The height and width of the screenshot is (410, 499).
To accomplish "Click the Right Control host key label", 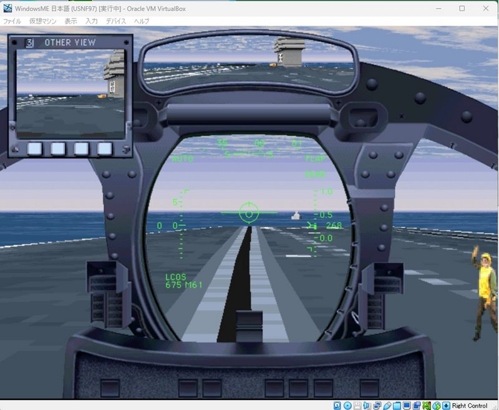I will [470, 406].
